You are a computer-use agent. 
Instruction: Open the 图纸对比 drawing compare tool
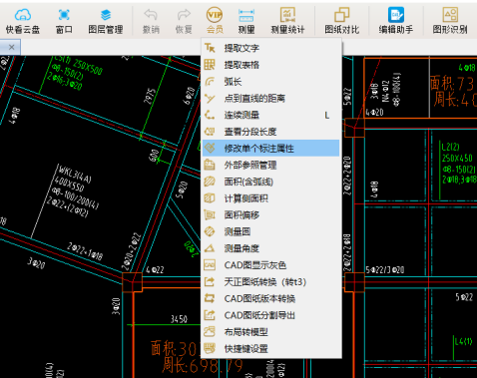(342, 15)
